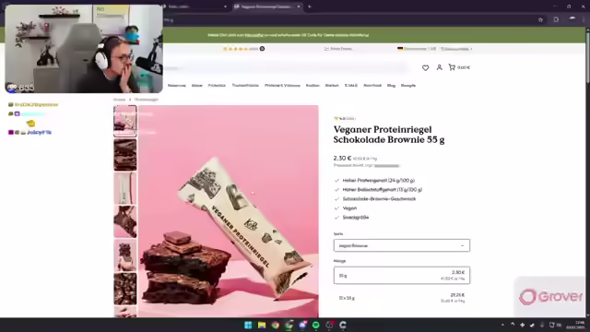Click the price text 2,30 €
This screenshot has width=590, height=332.
[x=342, y=158]
